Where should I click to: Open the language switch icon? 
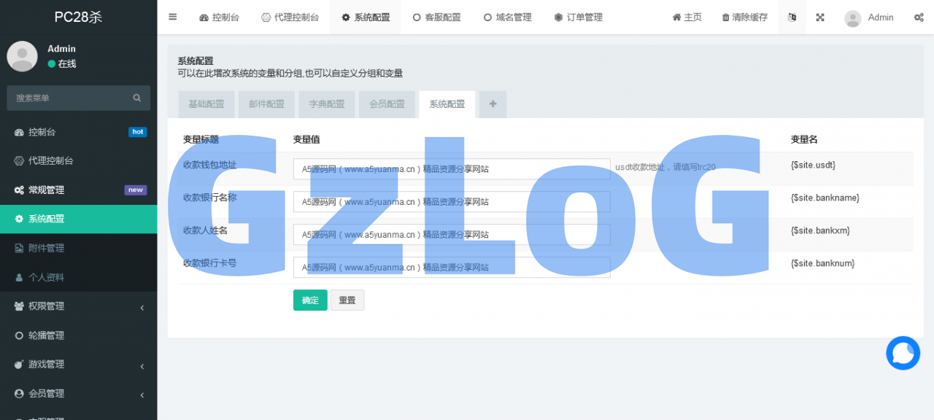pos(792,17)
